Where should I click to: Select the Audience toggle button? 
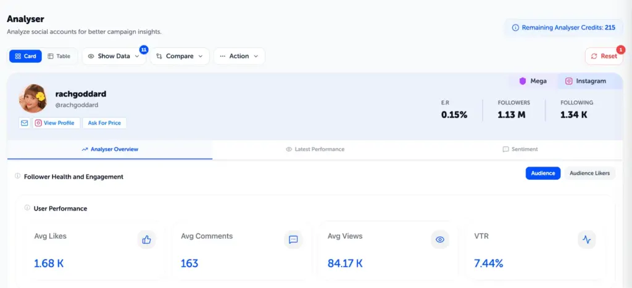(x=543, y=174)
